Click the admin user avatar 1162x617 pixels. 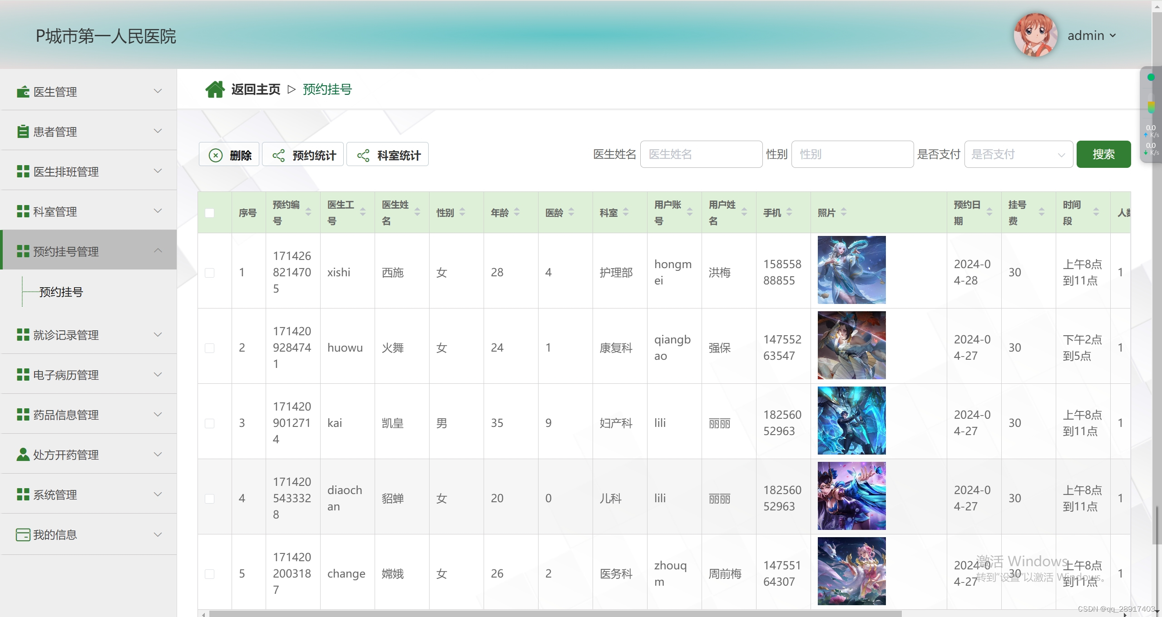click(x=1035, y=35)
